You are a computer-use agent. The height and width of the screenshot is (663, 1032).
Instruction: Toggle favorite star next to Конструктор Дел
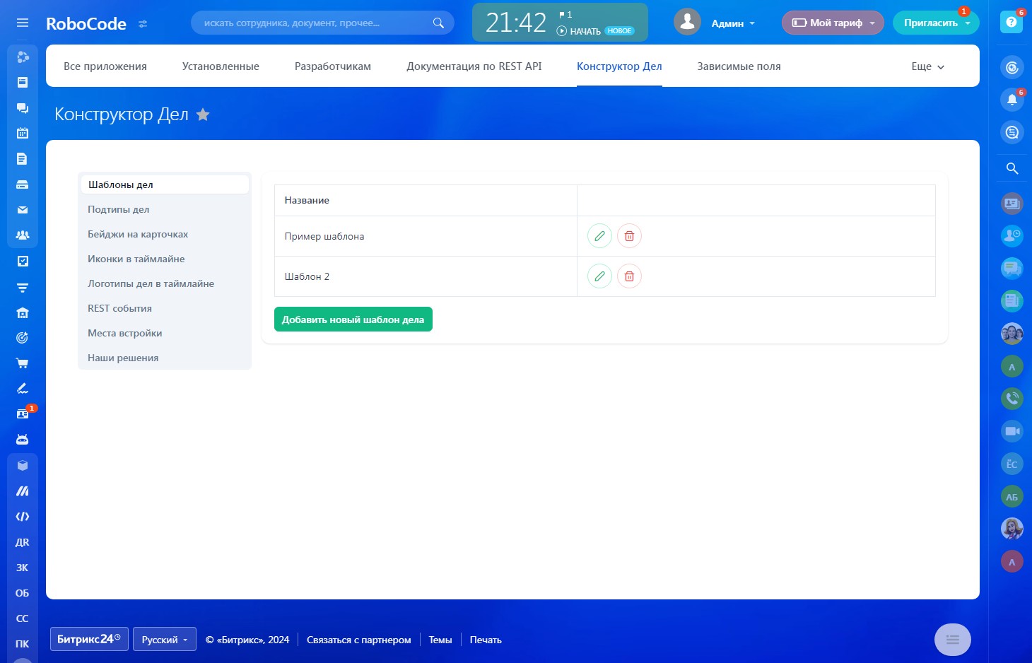203,115
